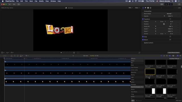This screenshot has height=102, width=182.
Task: Select the highlighted Pos X + Rot XZ thumbnail
Action: [x=150, y=72]
